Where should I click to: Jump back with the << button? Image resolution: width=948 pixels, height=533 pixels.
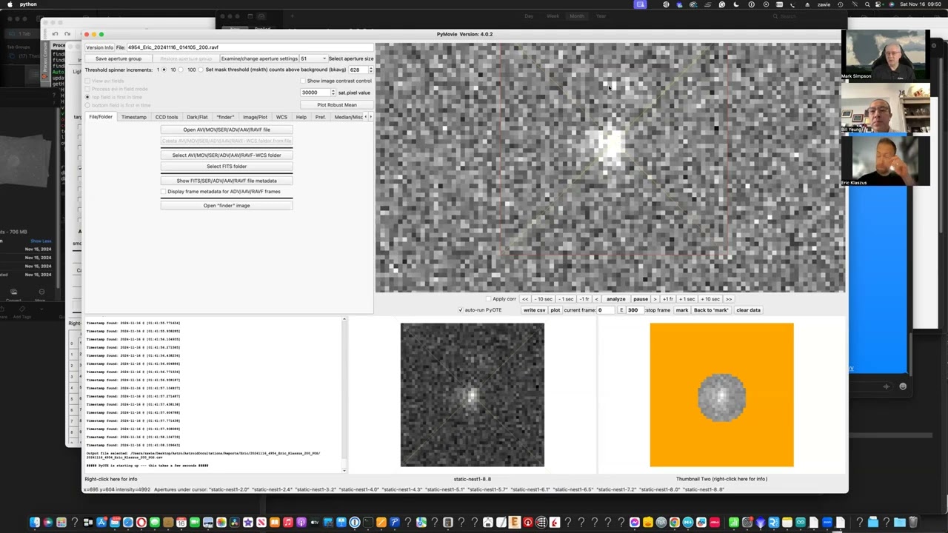click(x=525, y=299)
